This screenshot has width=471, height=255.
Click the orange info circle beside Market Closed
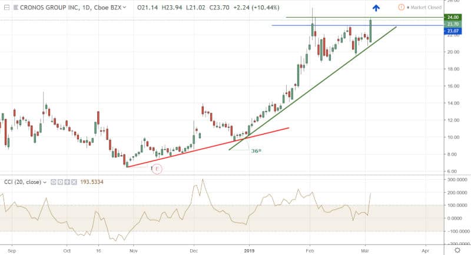pos(401,7)
